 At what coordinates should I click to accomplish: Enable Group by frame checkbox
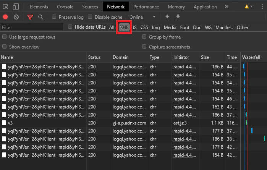coord(144,37)
